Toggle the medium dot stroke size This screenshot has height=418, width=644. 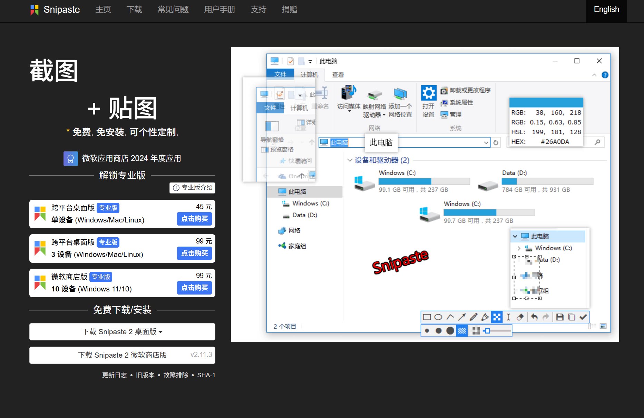(x=438, y=330)
